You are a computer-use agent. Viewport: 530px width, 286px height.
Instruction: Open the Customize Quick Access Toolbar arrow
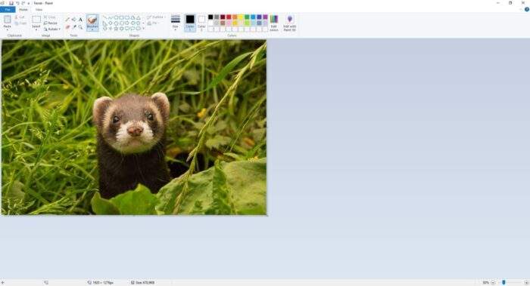[x=29, y=3]
